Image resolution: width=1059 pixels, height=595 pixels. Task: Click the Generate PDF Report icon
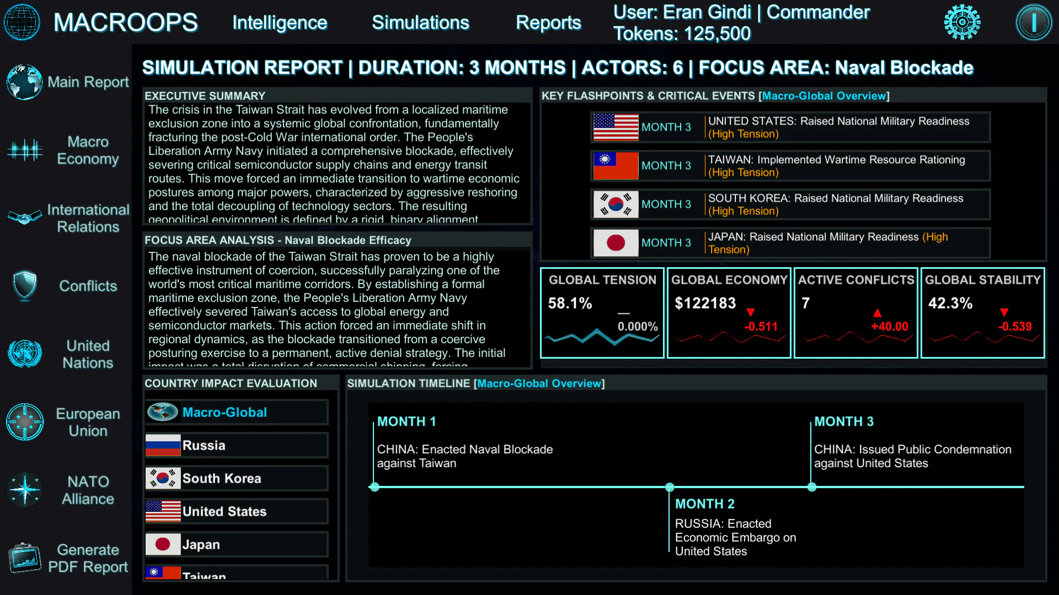click(x=25, y=558)
